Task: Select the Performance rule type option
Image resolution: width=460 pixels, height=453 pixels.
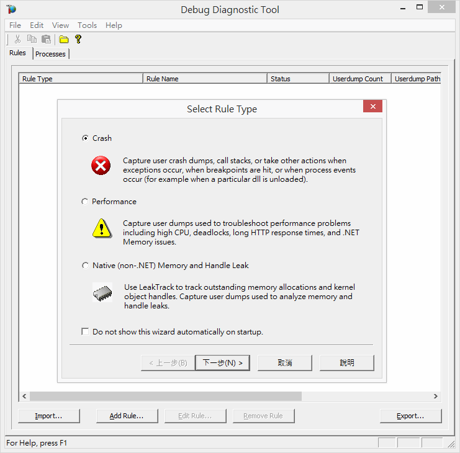Action: pos(86,202)
